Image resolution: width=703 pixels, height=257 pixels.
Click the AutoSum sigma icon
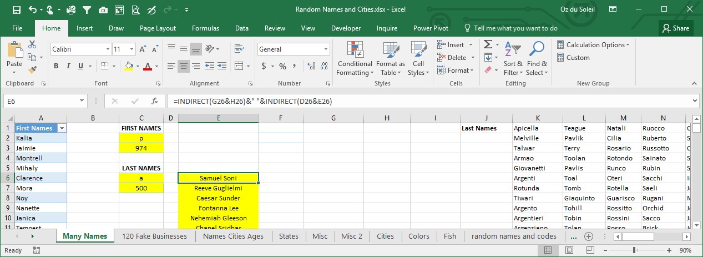488,45
